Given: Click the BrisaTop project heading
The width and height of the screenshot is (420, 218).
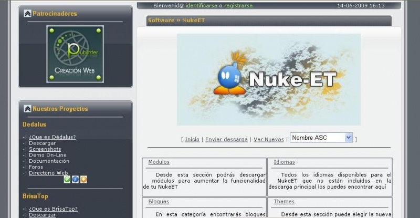Looking at the screenshot, I should click(x=35, y=196).
